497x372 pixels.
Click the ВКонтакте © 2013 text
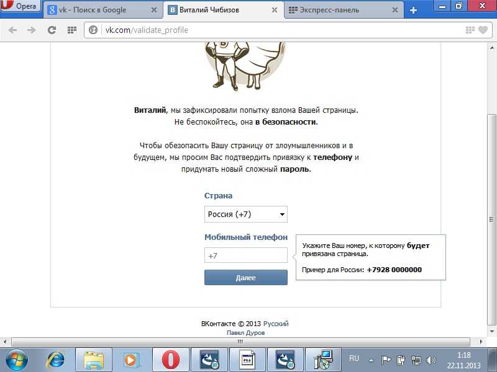(230, 324)
